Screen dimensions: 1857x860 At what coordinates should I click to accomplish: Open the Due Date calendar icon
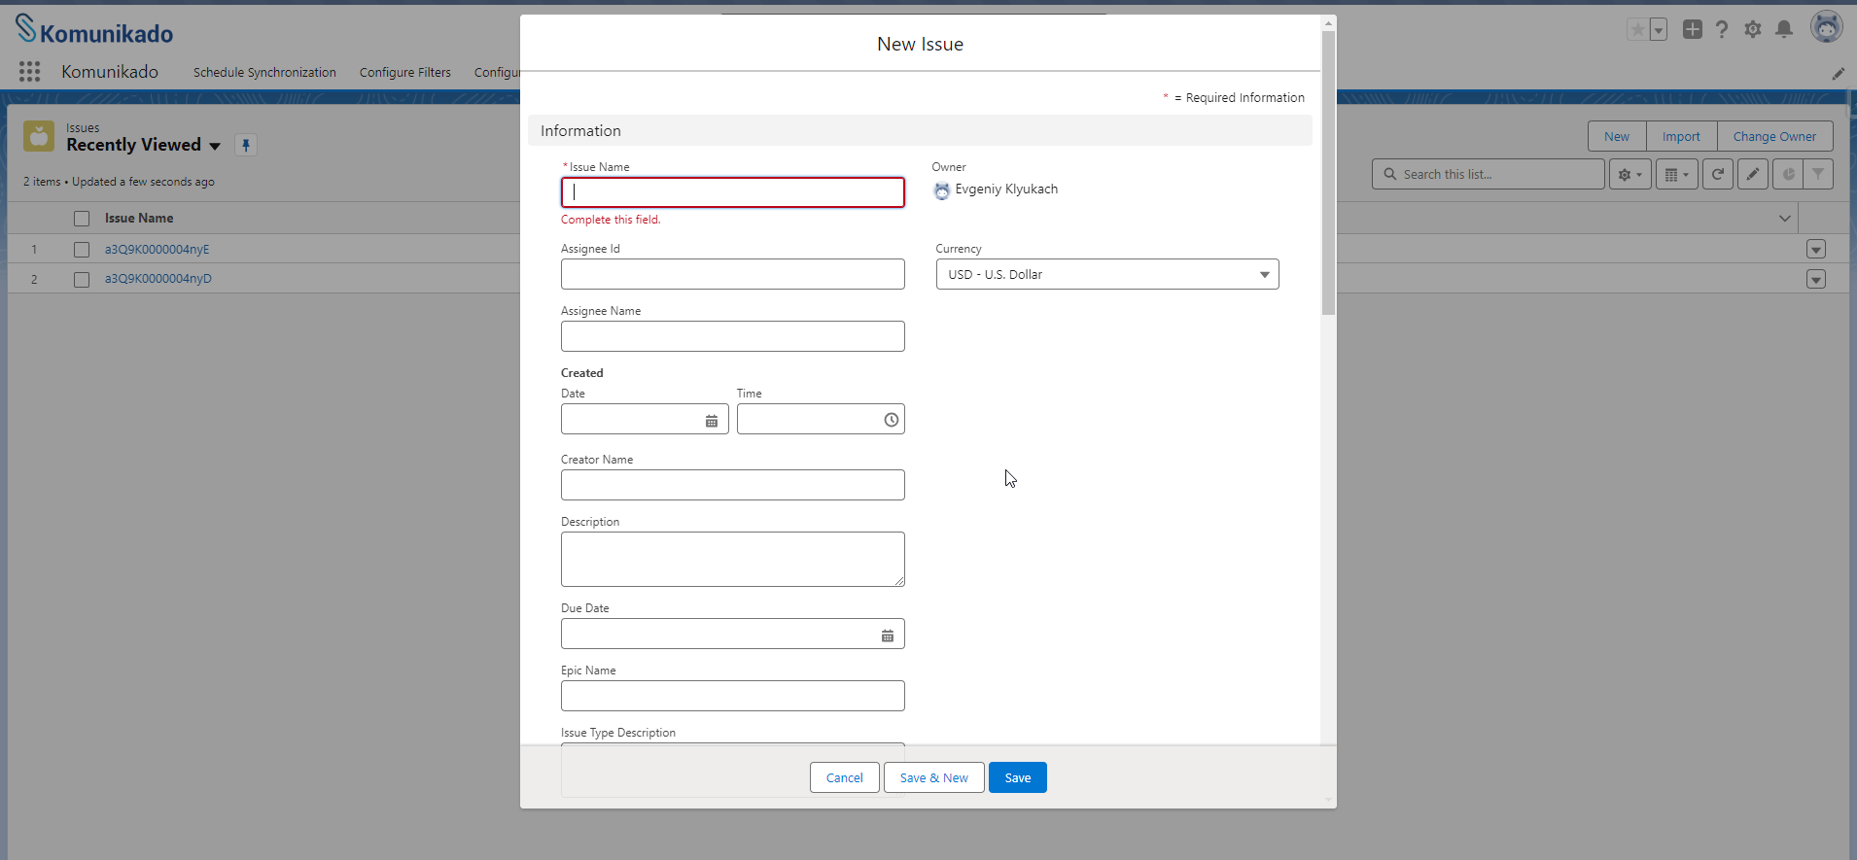pyautogui.click(x=888, y=636)
